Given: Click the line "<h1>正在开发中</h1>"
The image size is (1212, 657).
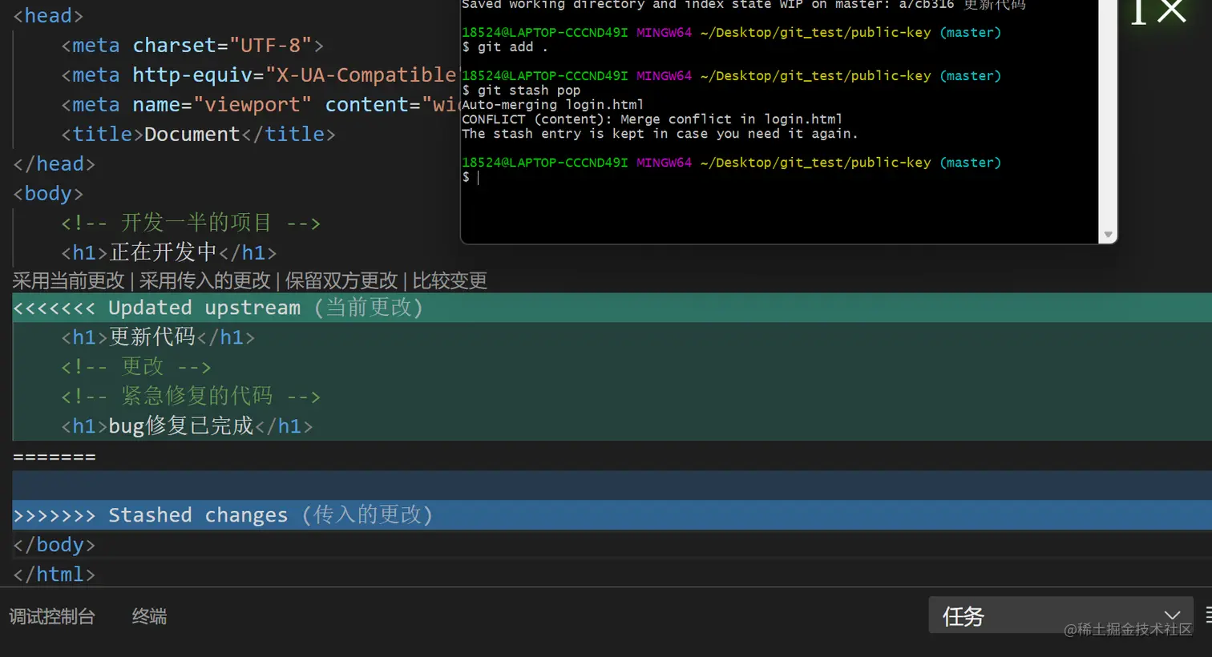Looking at the screenshot, I should pyautogui.click(x=169, y=252).
